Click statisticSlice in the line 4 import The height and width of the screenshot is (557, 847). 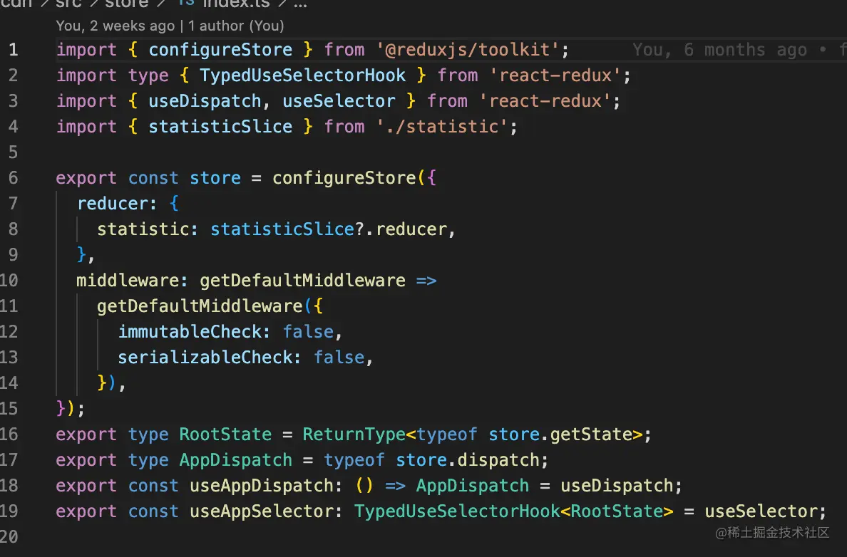coord(220,126)
